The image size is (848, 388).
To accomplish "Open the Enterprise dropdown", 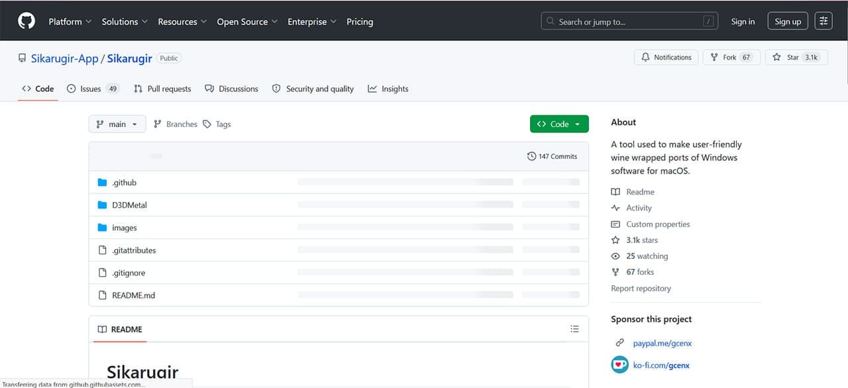I will (312, 21).
